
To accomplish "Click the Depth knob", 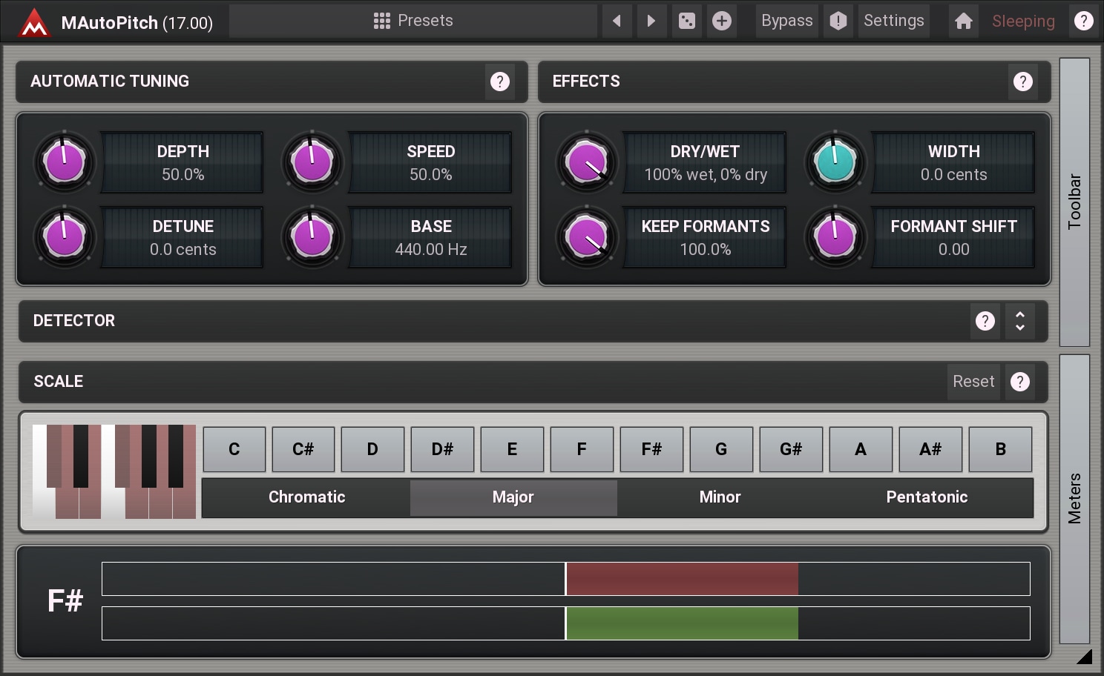I will point(65,162).
